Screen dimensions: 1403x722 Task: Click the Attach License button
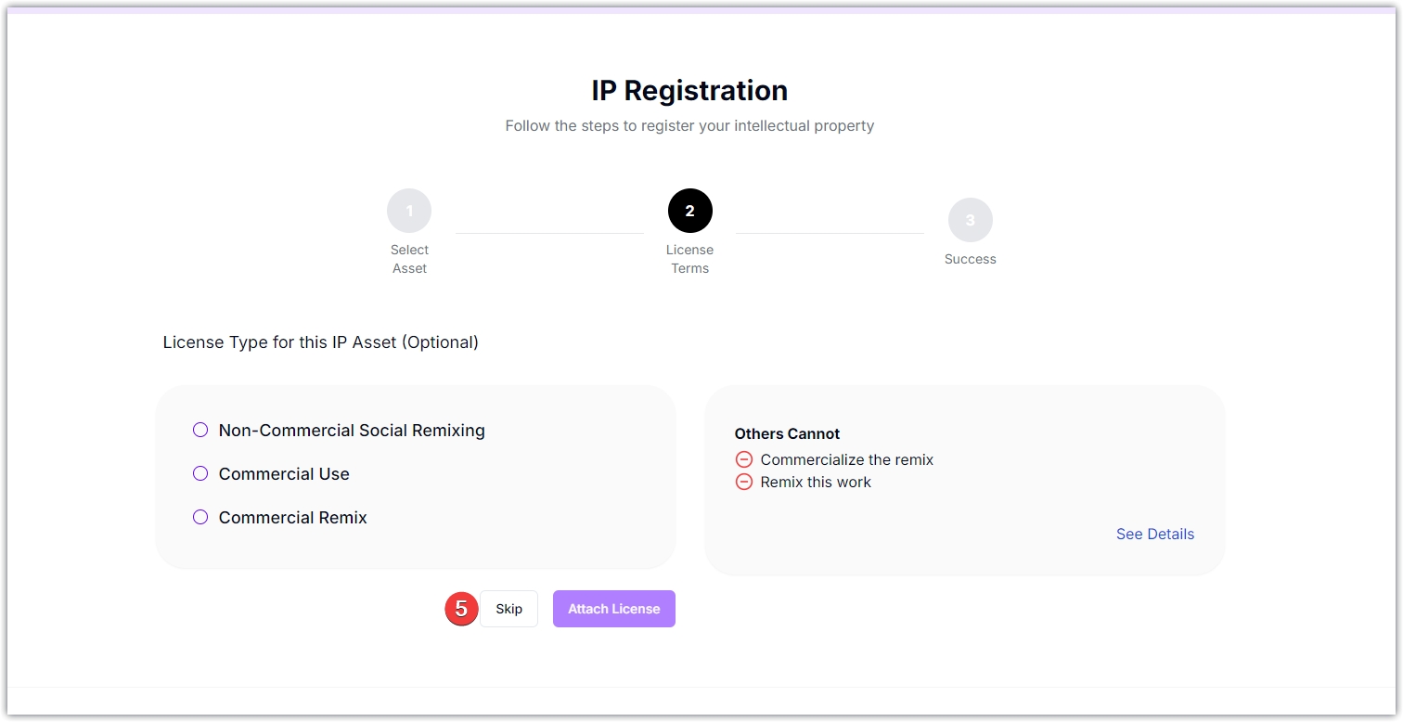pyautogui.click(x=613, y=609)
